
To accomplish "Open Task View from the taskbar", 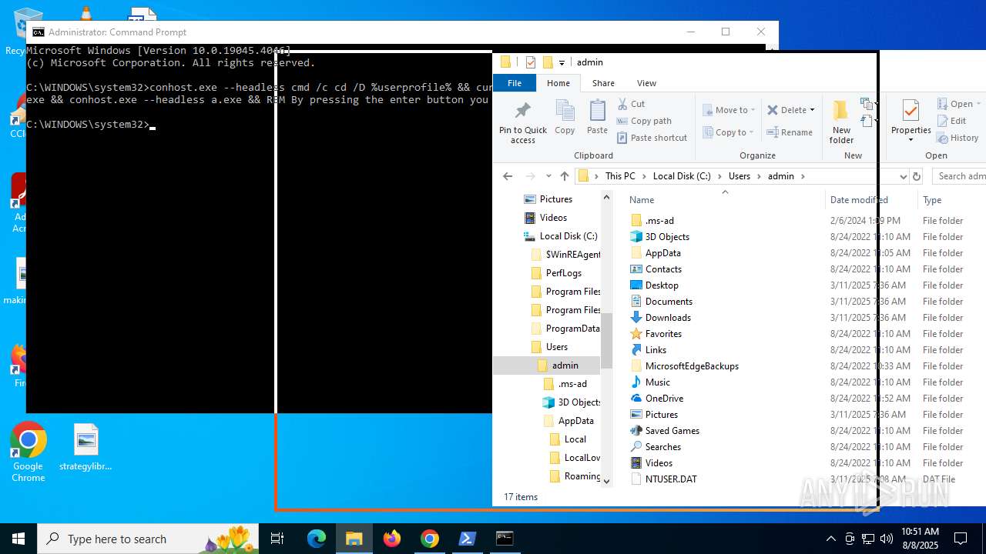I will [277, 539].
